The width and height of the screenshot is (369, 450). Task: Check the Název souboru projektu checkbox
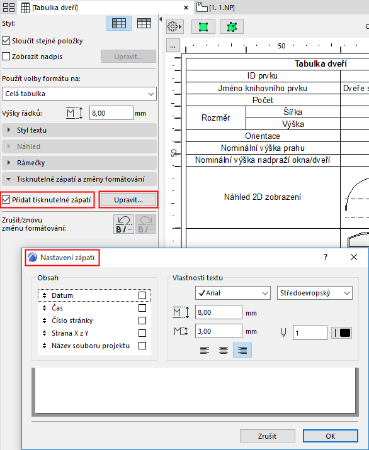[142, 346]
